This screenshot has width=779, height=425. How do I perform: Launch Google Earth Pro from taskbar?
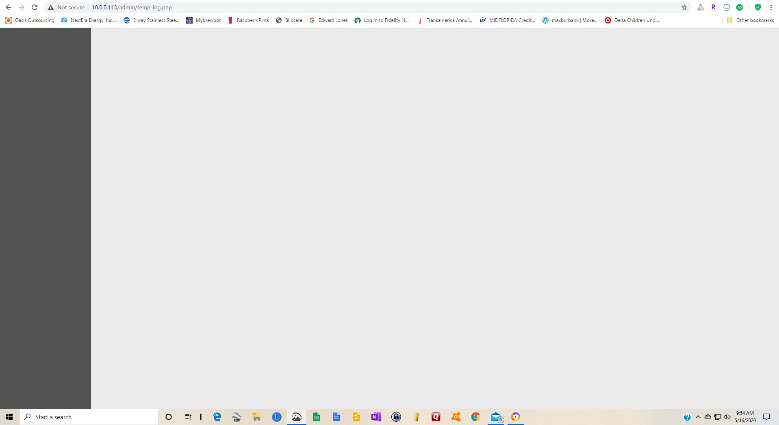(237, 417)
